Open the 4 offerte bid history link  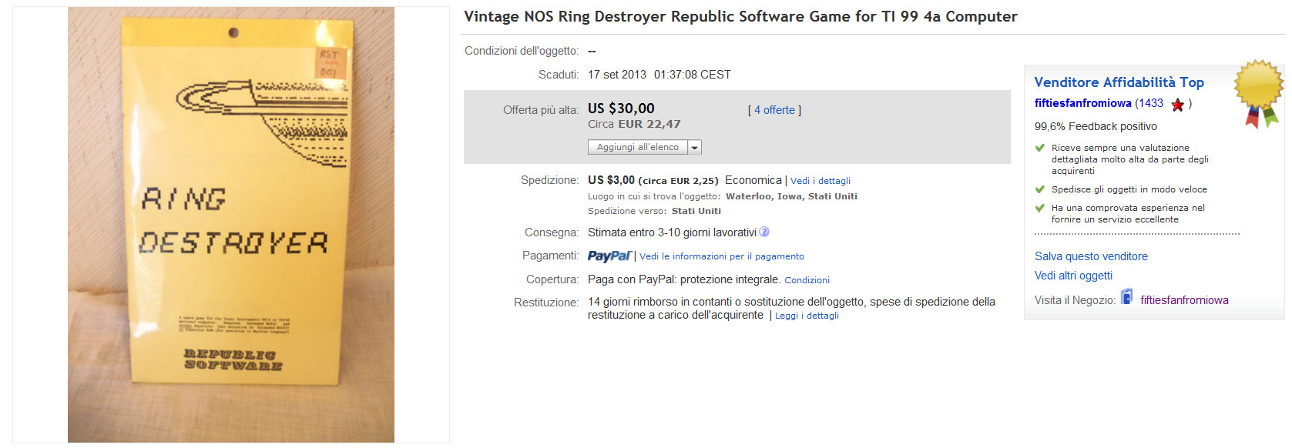click(x=774, y=110)
